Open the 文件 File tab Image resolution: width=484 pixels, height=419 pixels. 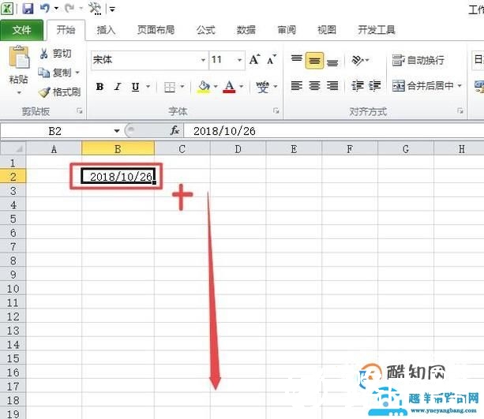click(x=21, y=30)
